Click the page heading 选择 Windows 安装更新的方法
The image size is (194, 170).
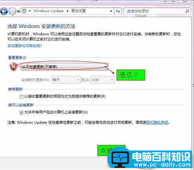pos(41,26)
